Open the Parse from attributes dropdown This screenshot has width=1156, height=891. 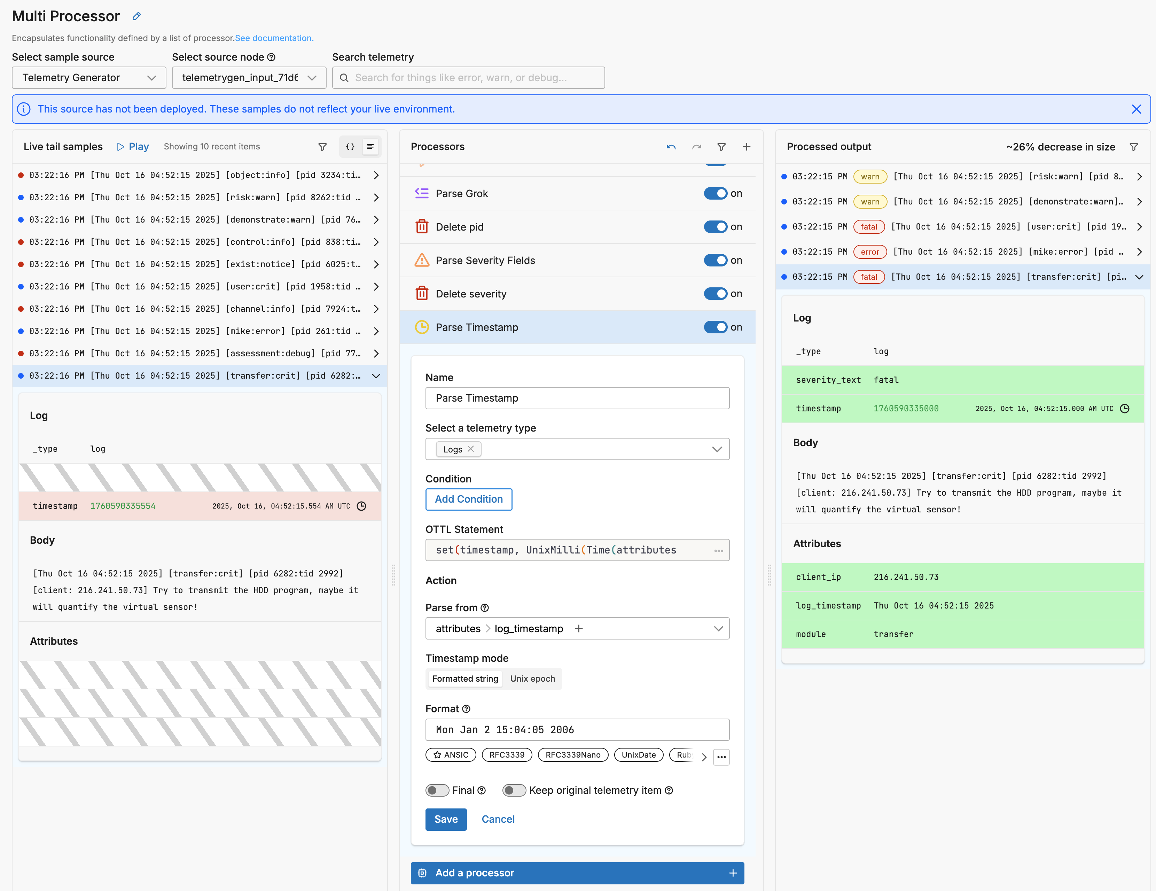(718, 628)
